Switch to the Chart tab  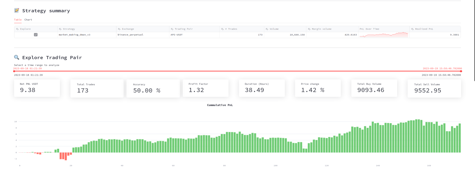[28, 20]
